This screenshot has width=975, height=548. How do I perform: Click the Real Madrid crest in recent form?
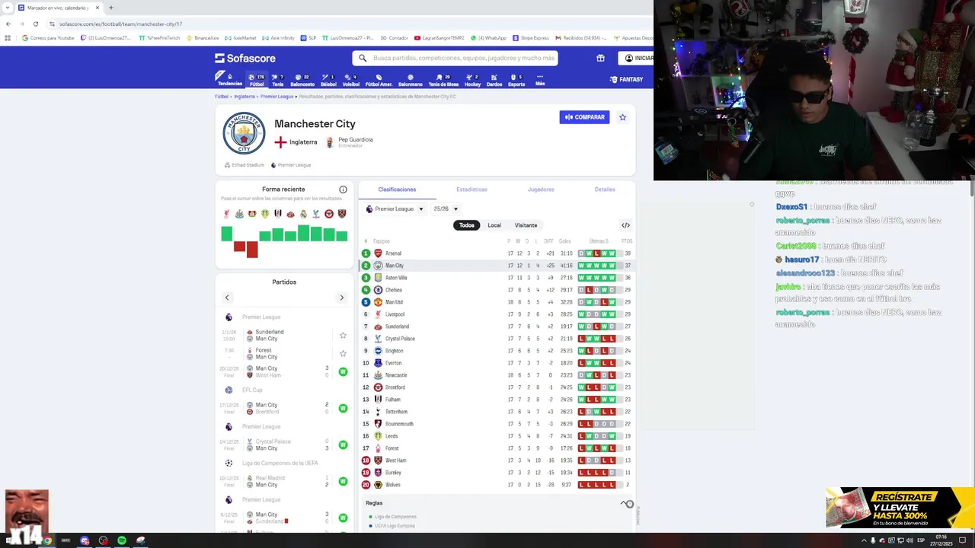click(303, 214)
